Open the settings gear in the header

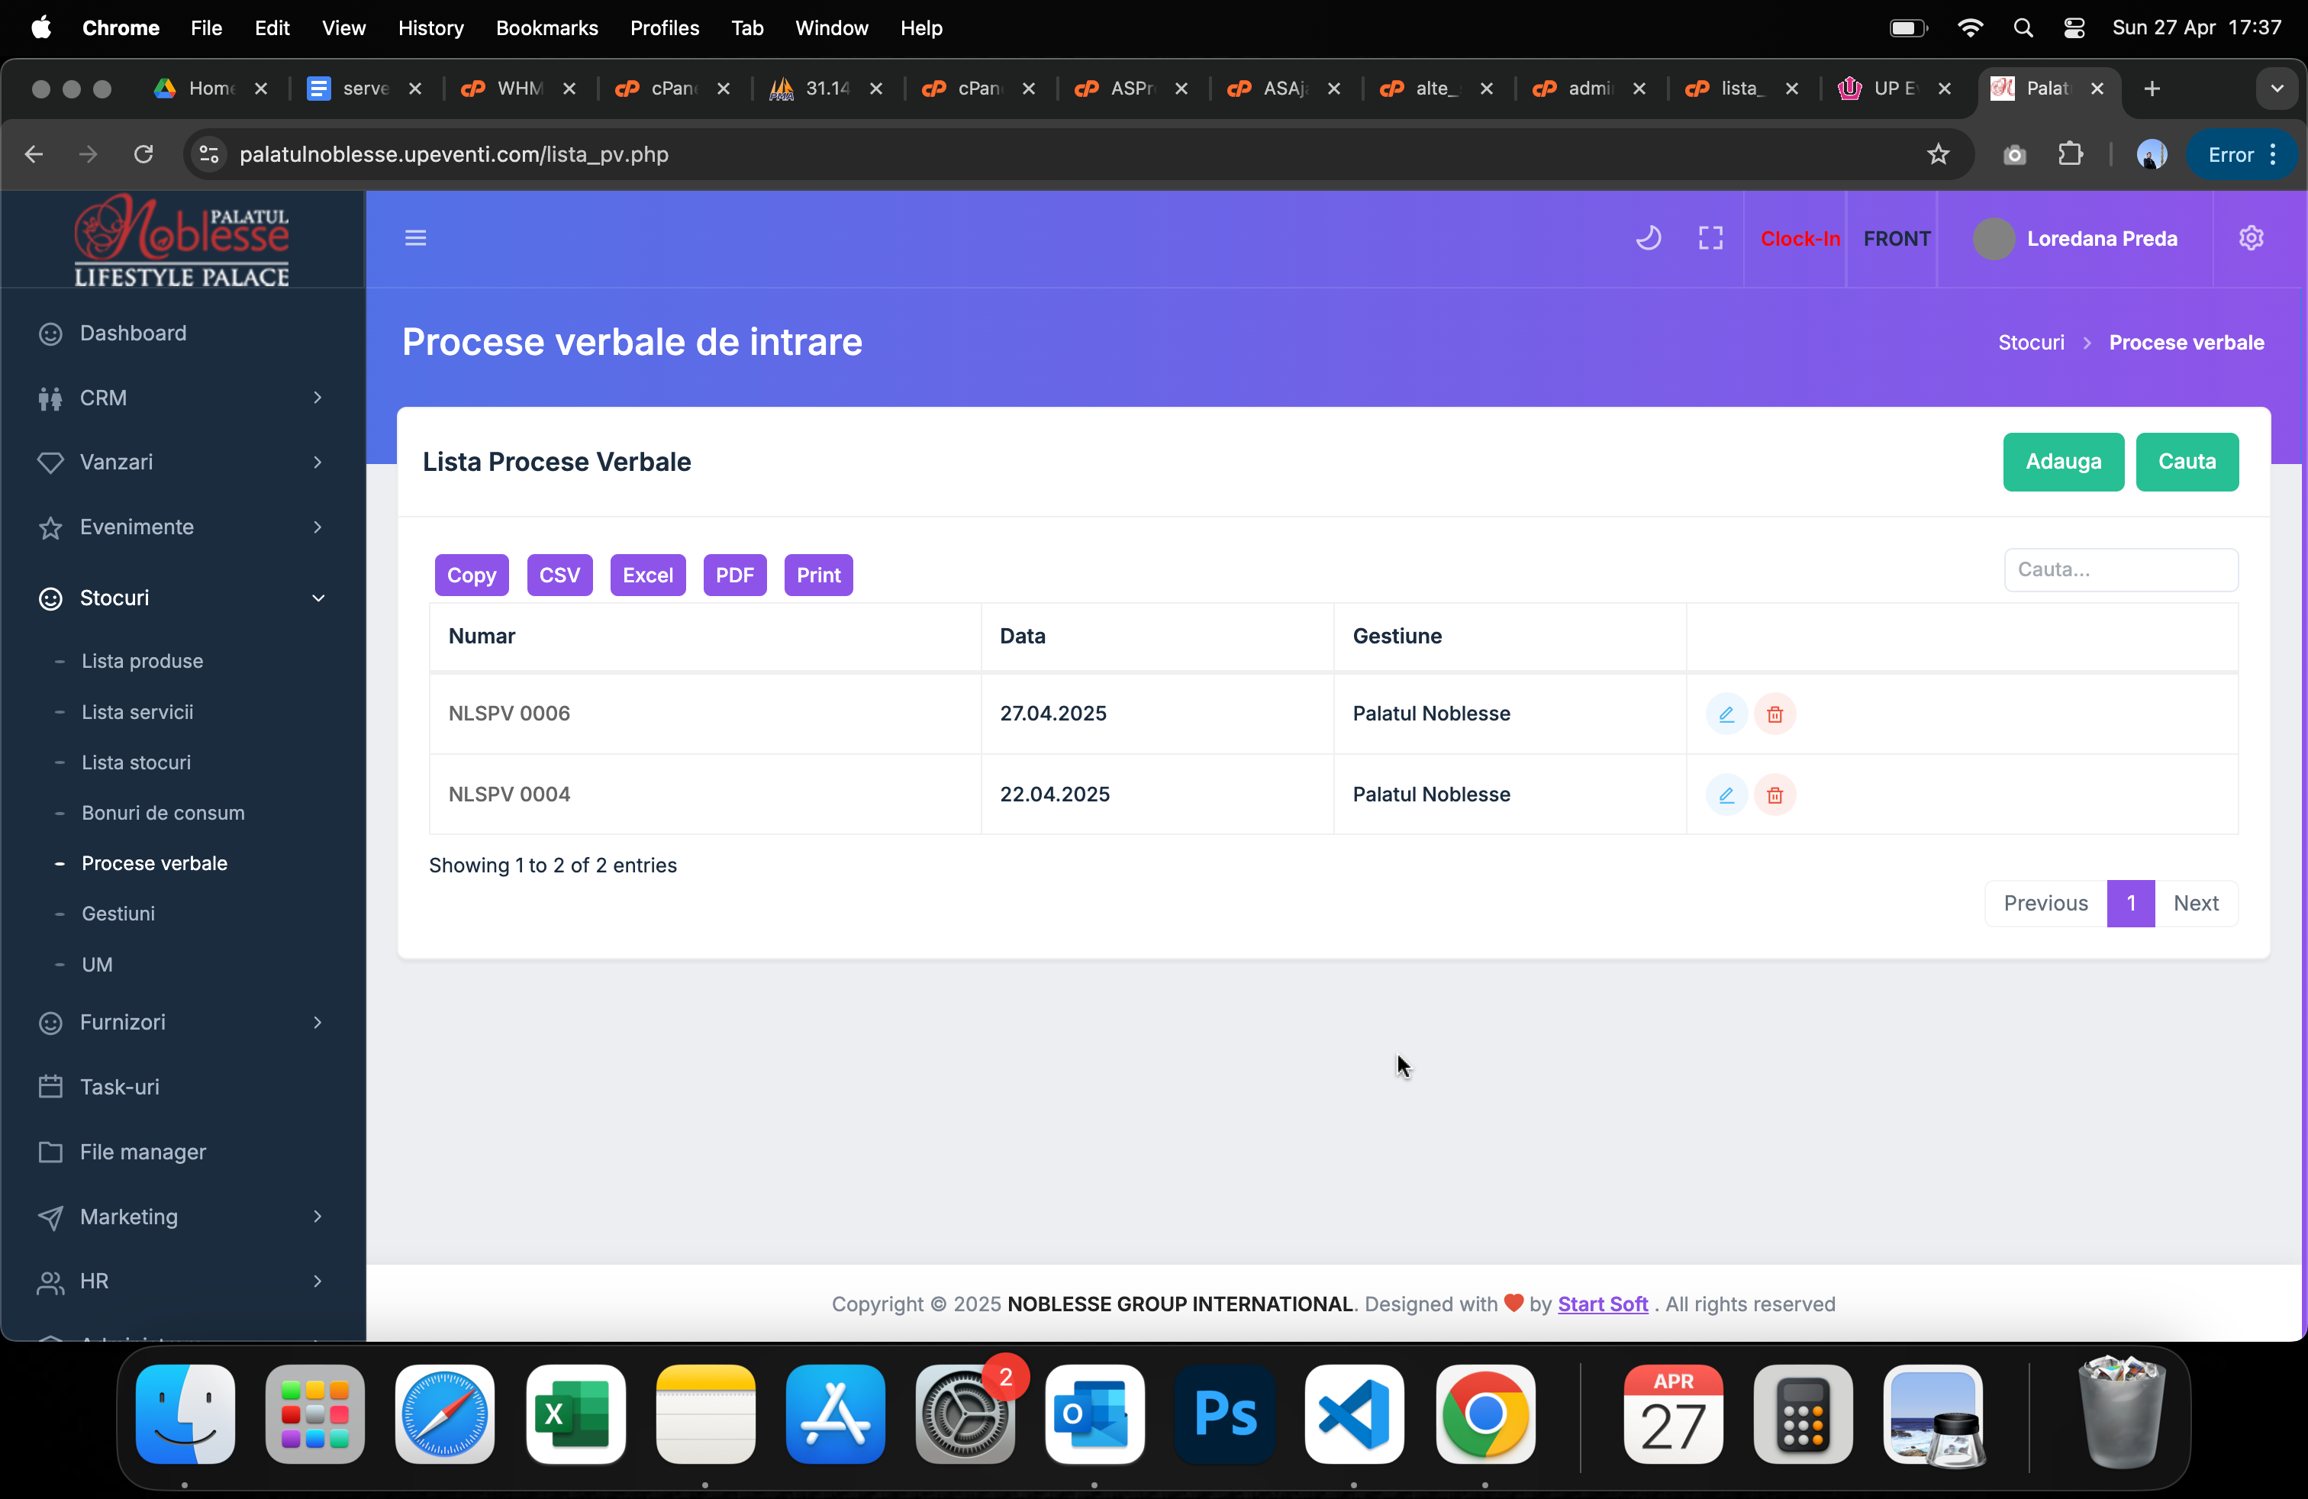(x=2251, y=237)
